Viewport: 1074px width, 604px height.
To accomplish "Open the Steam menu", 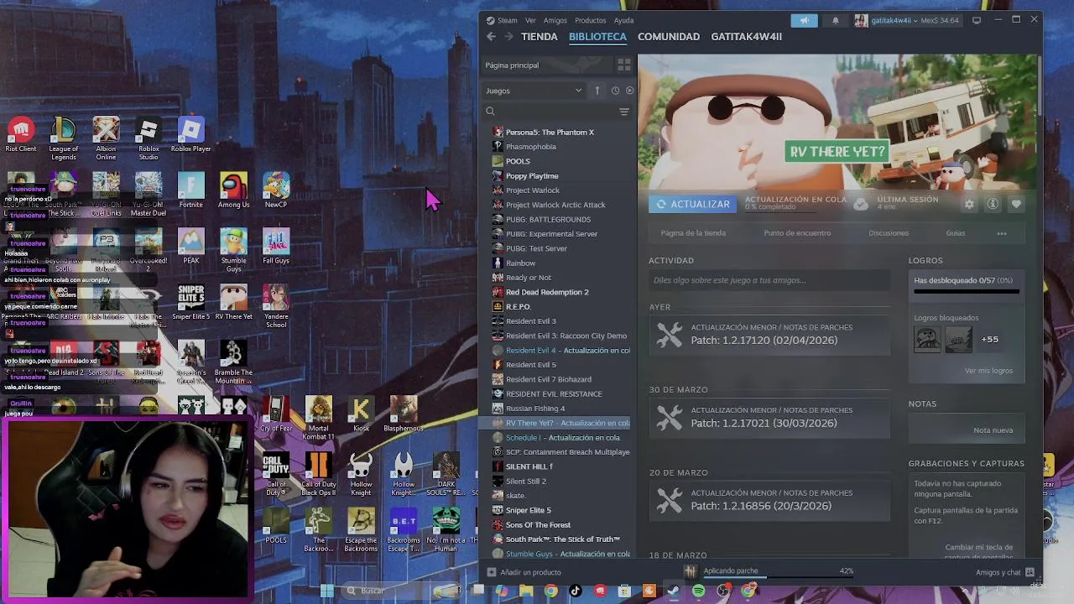I will [503, 20].
